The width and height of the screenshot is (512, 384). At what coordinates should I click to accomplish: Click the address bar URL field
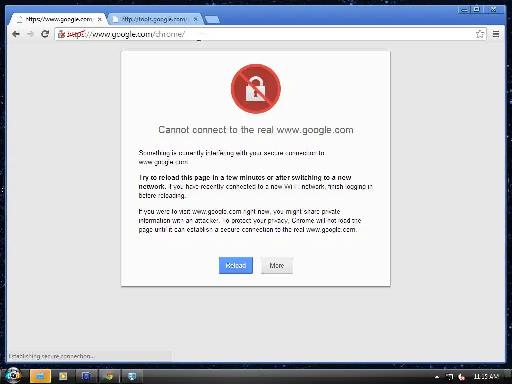[x=271, y=34]
